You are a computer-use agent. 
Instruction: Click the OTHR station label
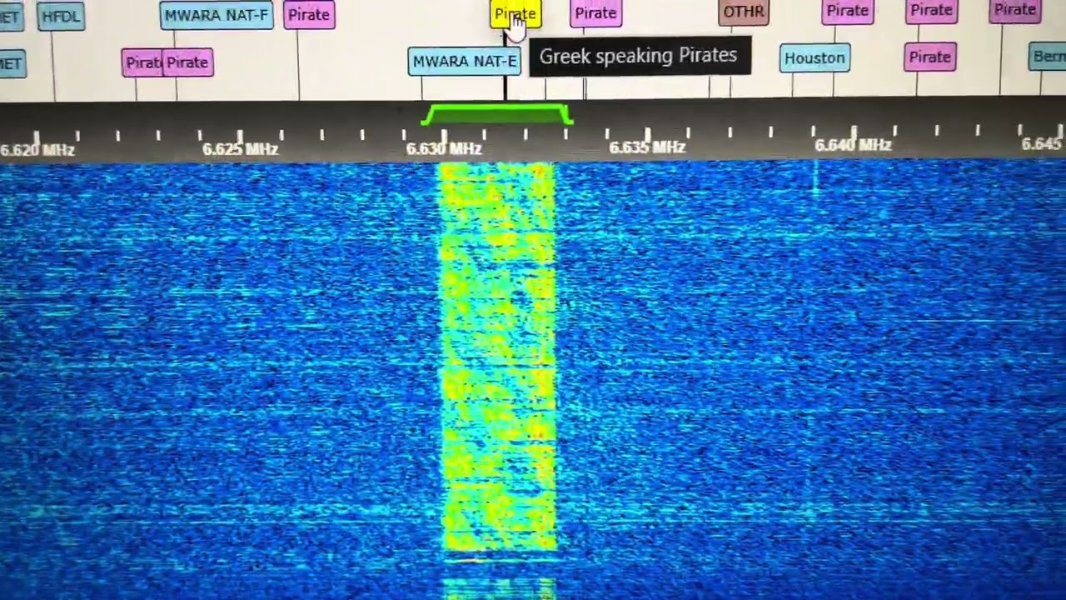(744, 12)
